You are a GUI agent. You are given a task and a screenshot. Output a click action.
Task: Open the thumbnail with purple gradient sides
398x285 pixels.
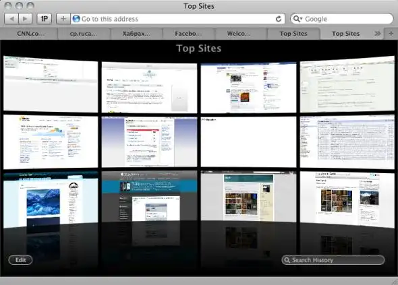pyautogui.click(x=149, y=142)
